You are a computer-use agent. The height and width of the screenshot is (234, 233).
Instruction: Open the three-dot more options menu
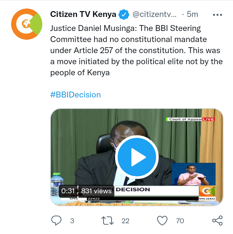(x=217, y=15)
